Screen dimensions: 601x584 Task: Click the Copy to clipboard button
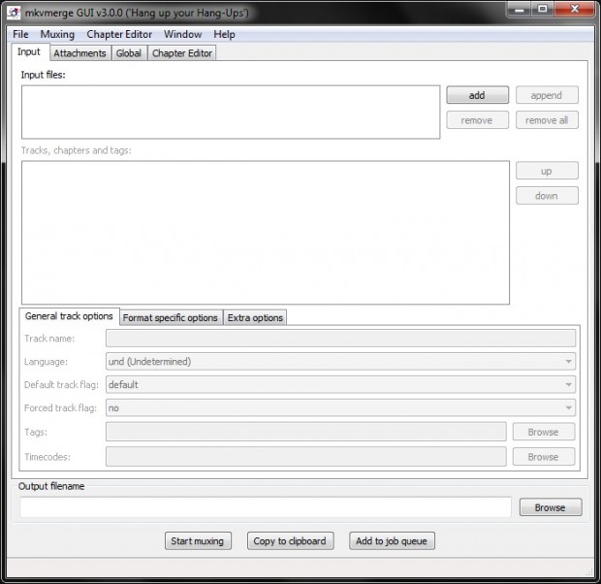tap(290, 541)
